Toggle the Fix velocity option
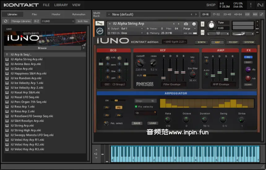Screen dimensions: 266x170 (136, 107)
